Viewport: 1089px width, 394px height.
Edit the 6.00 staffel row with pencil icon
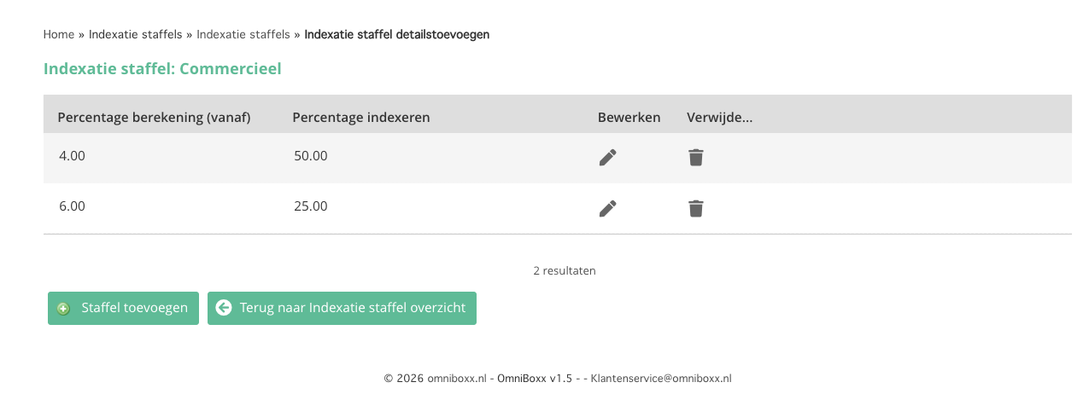[x=607, y=208]
